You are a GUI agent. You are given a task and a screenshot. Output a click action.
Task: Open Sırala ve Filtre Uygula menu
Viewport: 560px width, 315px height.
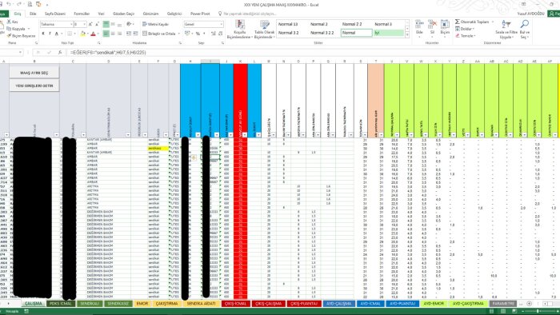point(506,30)
